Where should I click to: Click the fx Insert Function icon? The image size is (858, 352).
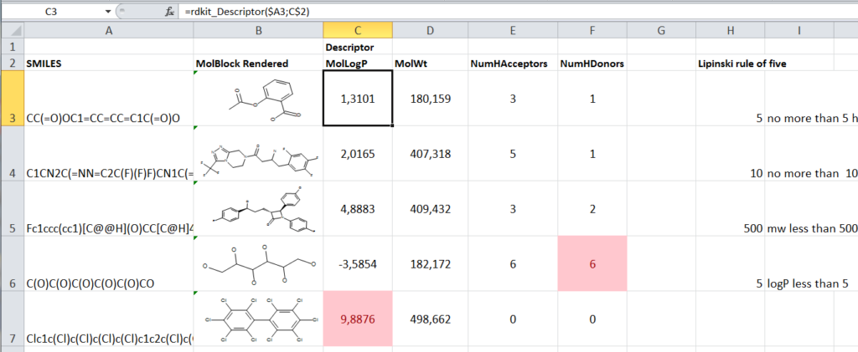pos(169,11)
